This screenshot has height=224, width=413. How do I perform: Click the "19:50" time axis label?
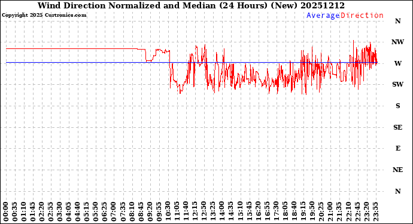click(312, 211)
